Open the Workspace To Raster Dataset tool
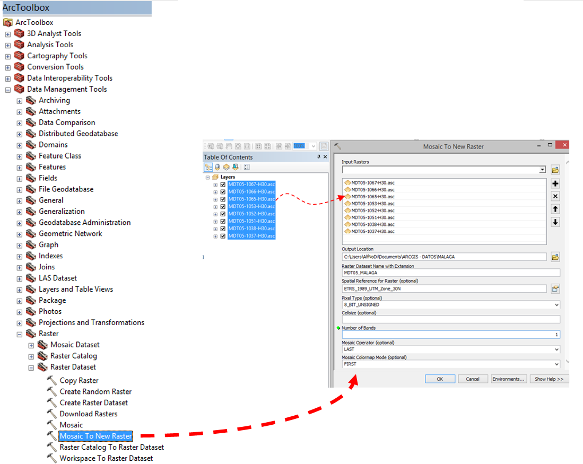583x464 pixels. point(106,458)
